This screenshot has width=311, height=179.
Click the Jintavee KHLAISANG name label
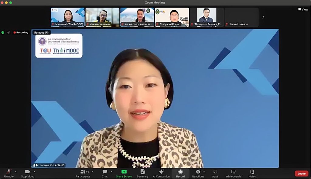tap(52, 165)
